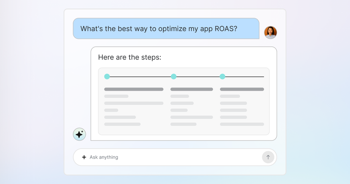Click the AI sparkle assistant avatar
Viewport: 350px width, 184px height.
(x=79, y=134)
